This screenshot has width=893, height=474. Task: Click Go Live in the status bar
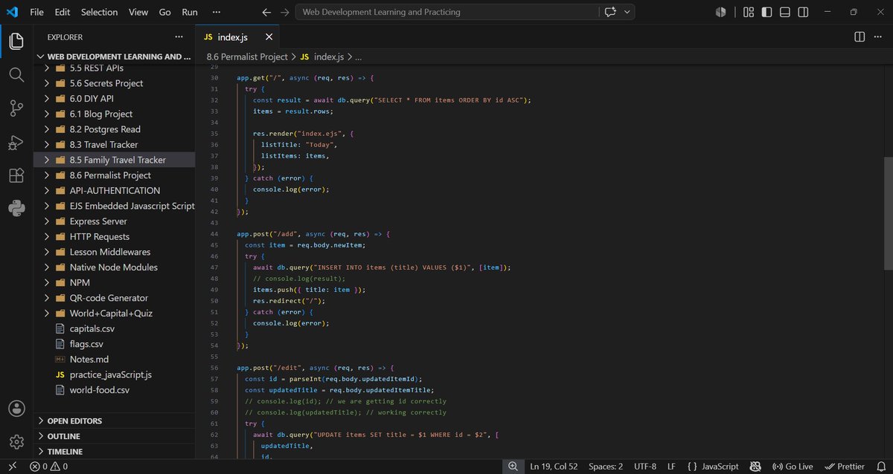pyautogui.click(x=794, y=467)
